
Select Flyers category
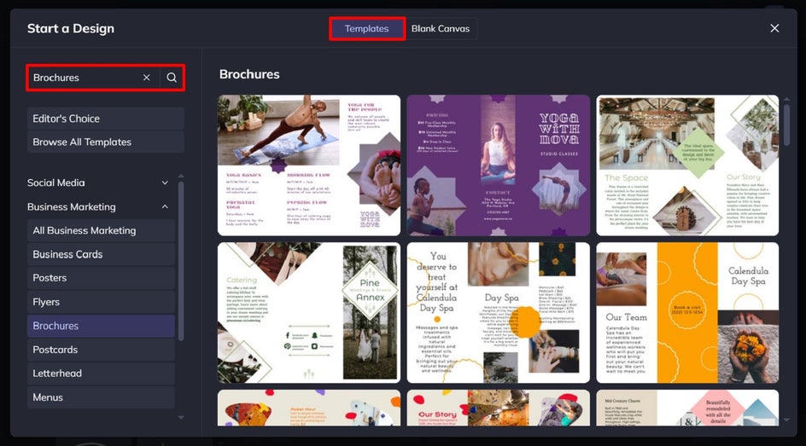pos(101,302)
